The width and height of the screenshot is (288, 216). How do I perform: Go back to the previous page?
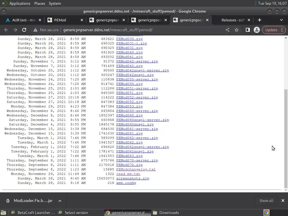pyautogui.click(x=6, y=30)
